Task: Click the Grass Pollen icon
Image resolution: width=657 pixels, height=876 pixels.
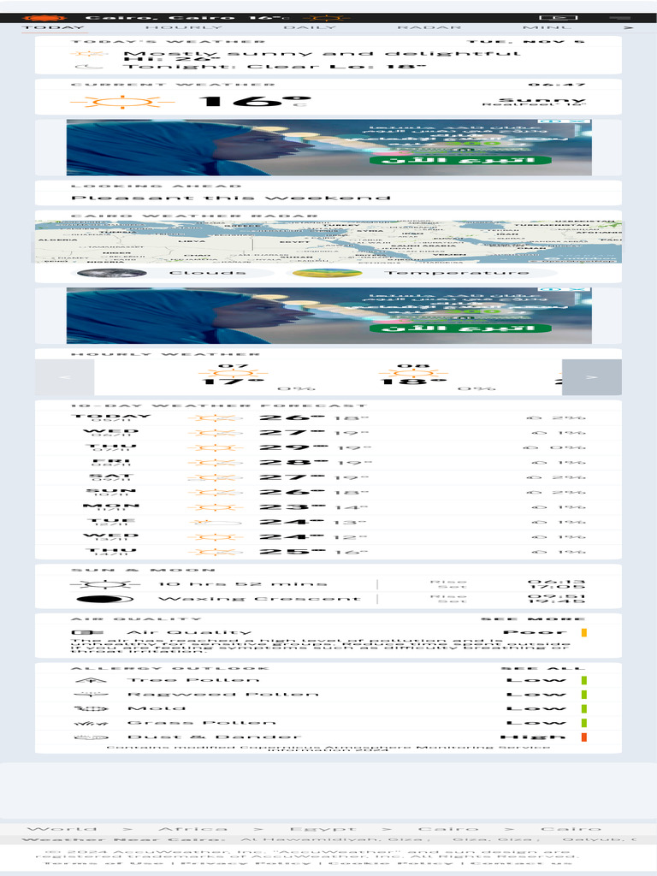Action: coord(91,723)
